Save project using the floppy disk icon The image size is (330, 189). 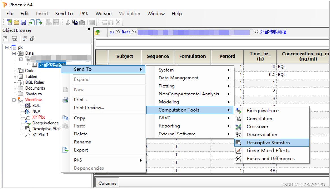click(23, 22)
